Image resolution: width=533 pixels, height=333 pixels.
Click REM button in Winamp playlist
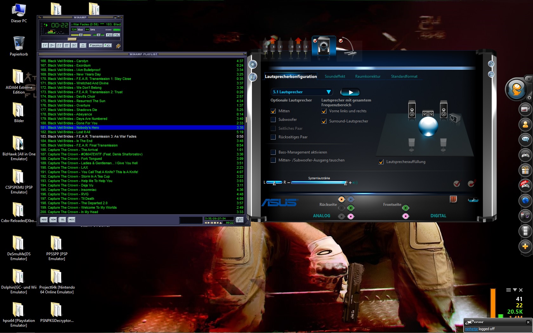[x=53, y=219]
